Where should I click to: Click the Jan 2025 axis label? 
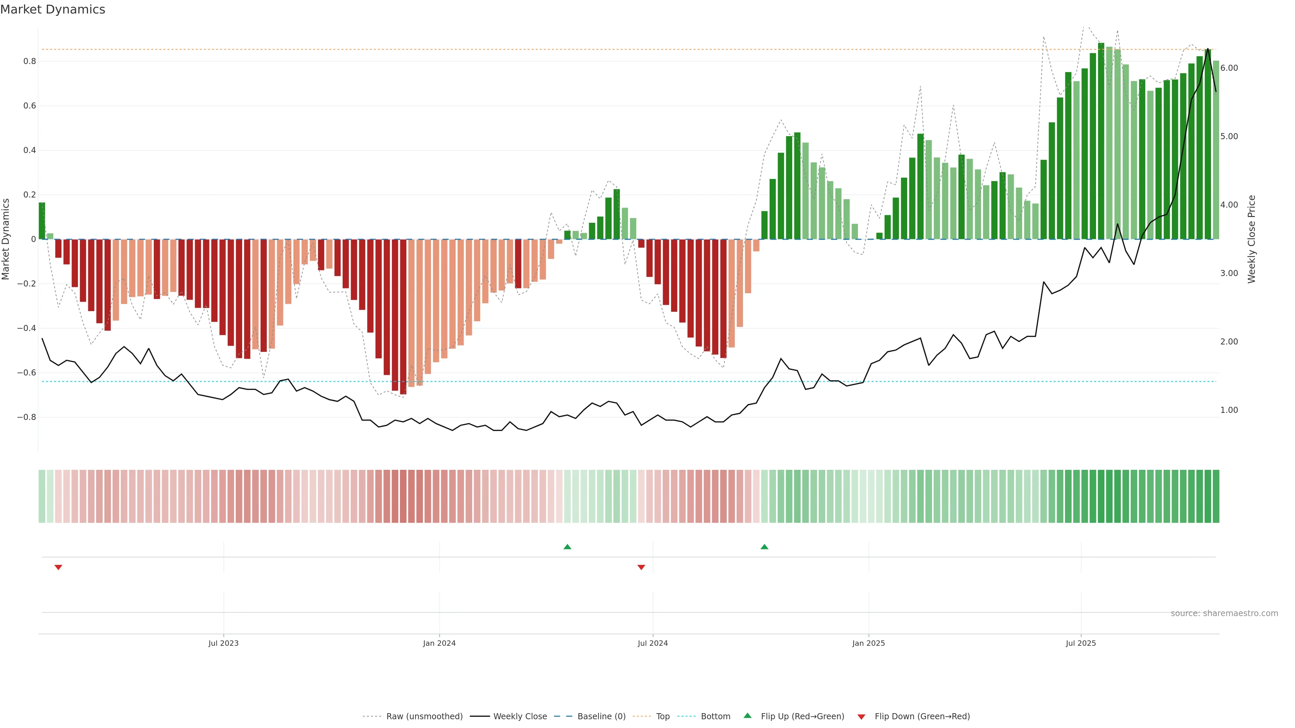(x=868, y=643)
